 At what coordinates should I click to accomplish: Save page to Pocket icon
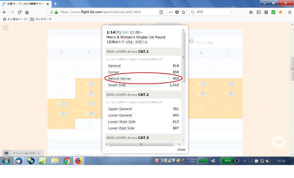(177, 12)
